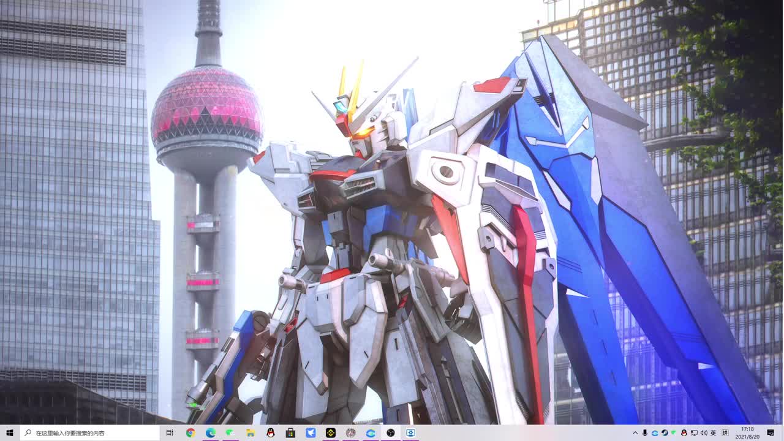
Task: Open File Explorer from the taskbar
Action: 251,432
